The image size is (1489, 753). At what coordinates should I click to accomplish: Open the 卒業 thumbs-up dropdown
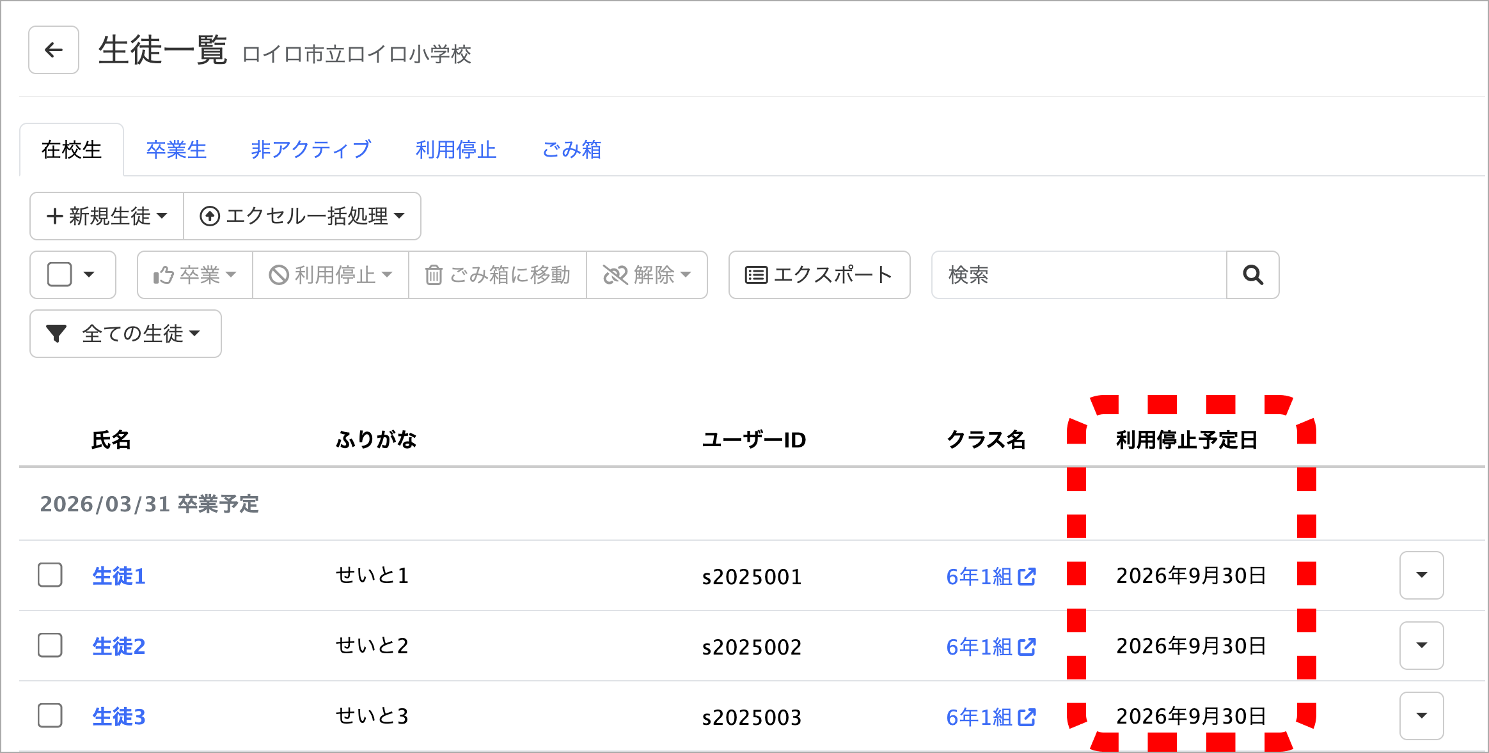click(x=194, y=275)
